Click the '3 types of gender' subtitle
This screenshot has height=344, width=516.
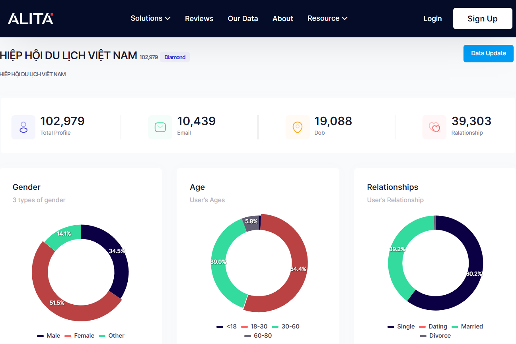point(39,200)
